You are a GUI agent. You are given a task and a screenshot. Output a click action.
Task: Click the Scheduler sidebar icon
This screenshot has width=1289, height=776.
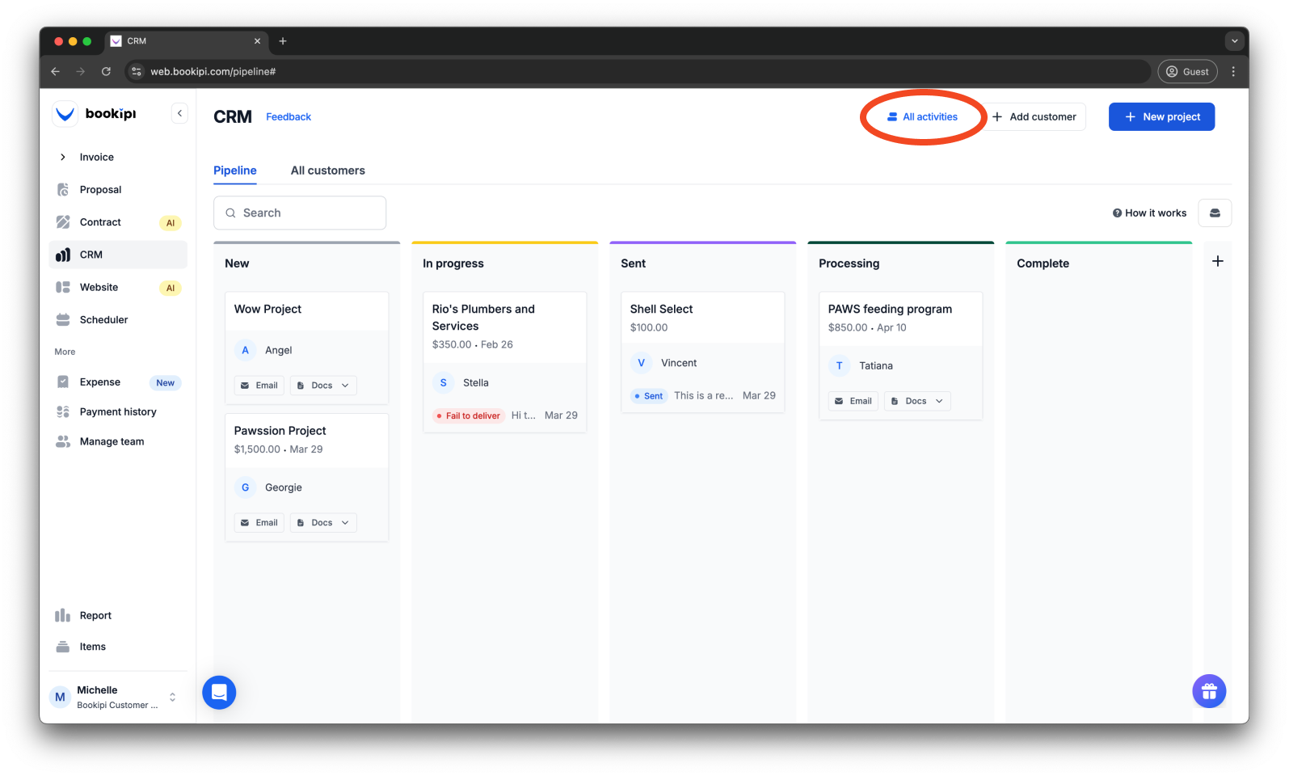tap(63, 320)
